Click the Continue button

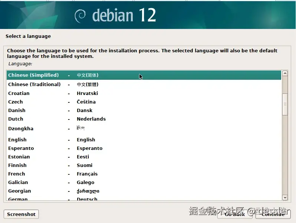273,214
